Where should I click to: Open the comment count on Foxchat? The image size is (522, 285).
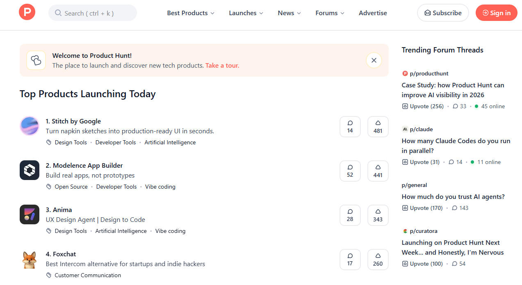(350, 260)
